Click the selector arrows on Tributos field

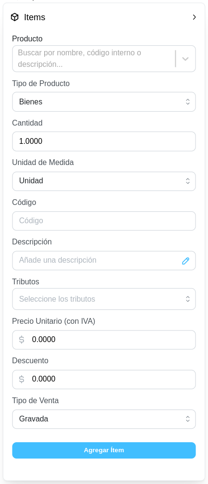pos(188,299)
